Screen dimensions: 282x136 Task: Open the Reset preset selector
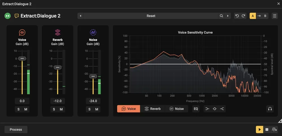pyautogui.click(x=151, y=16)
